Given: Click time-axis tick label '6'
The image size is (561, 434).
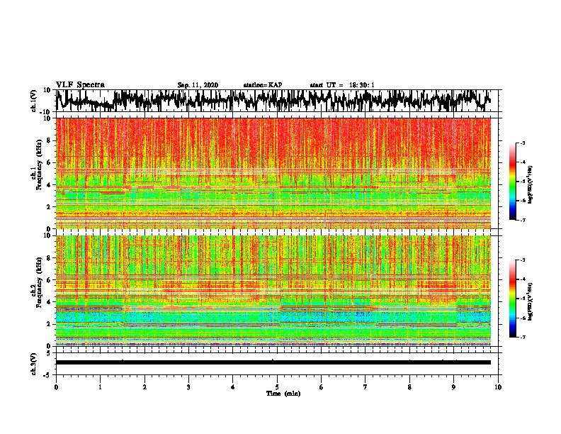Looking at the screenshot, I should (322, 387).
